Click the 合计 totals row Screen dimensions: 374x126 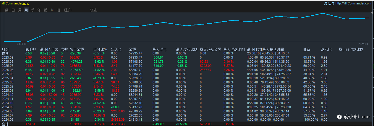(187, 124)
